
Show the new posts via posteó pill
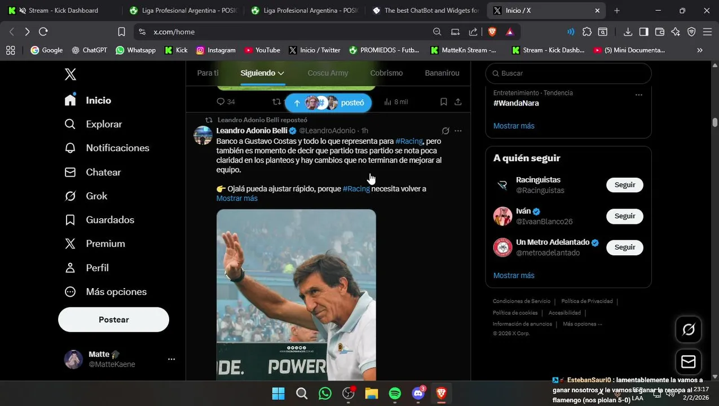tap(328, 103)
